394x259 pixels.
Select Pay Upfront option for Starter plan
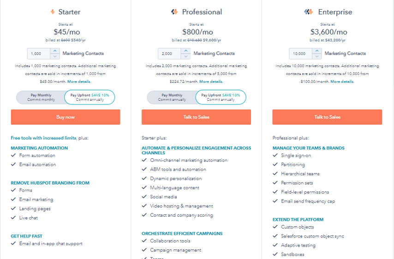point(90,97)
